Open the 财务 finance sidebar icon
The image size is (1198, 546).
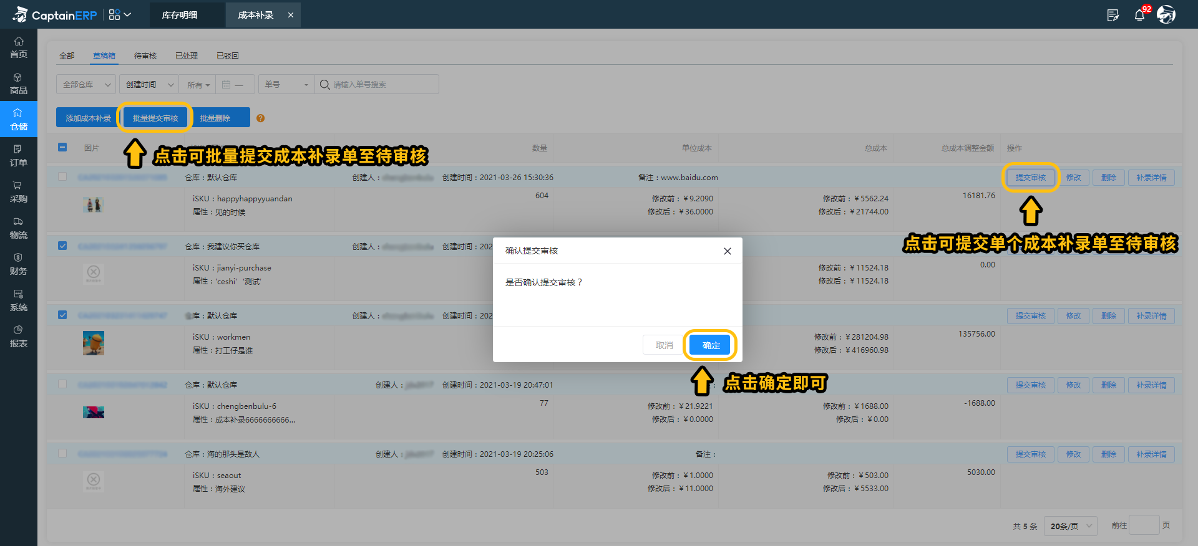(x=19, y=264)
